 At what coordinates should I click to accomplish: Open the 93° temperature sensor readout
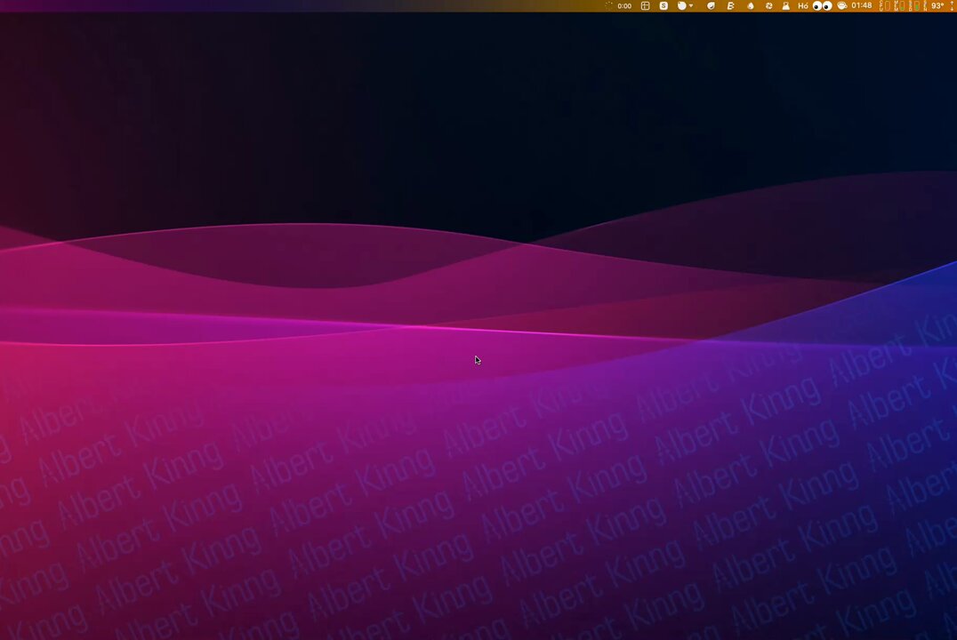click(x=937, y=6)
